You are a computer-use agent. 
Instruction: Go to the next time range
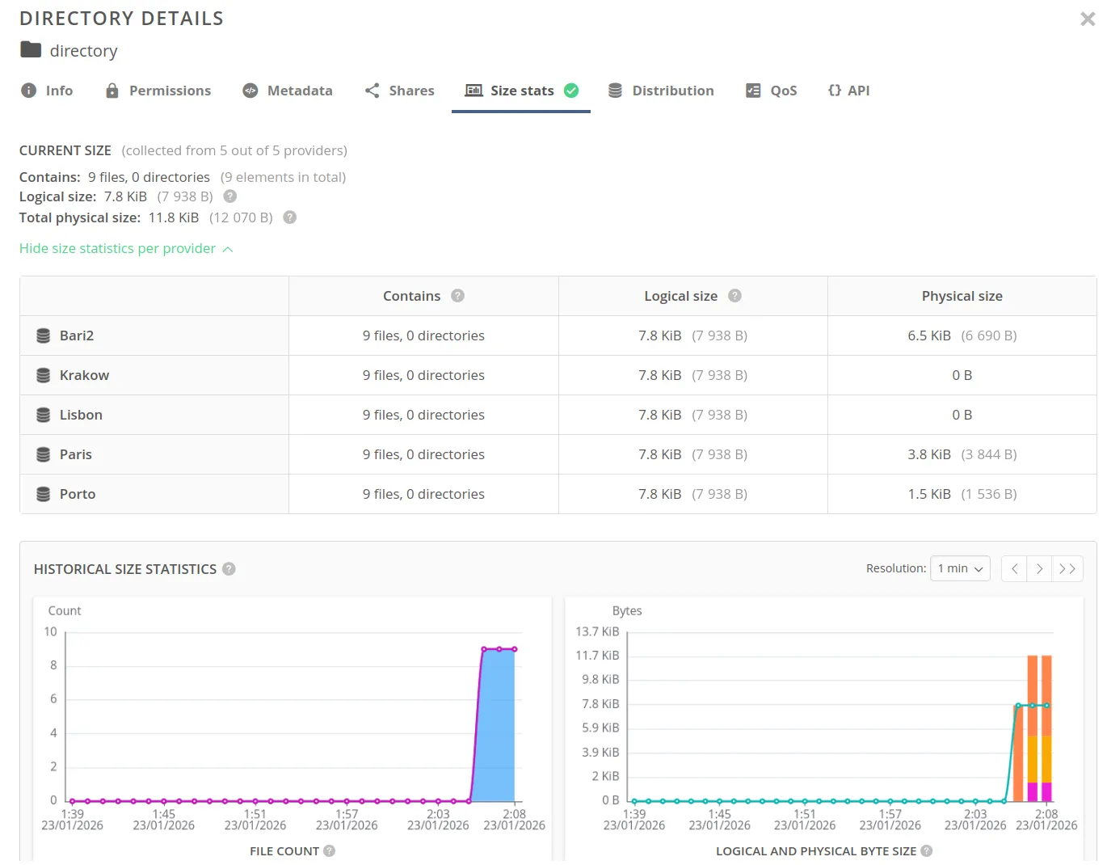tap(1040, 569)
